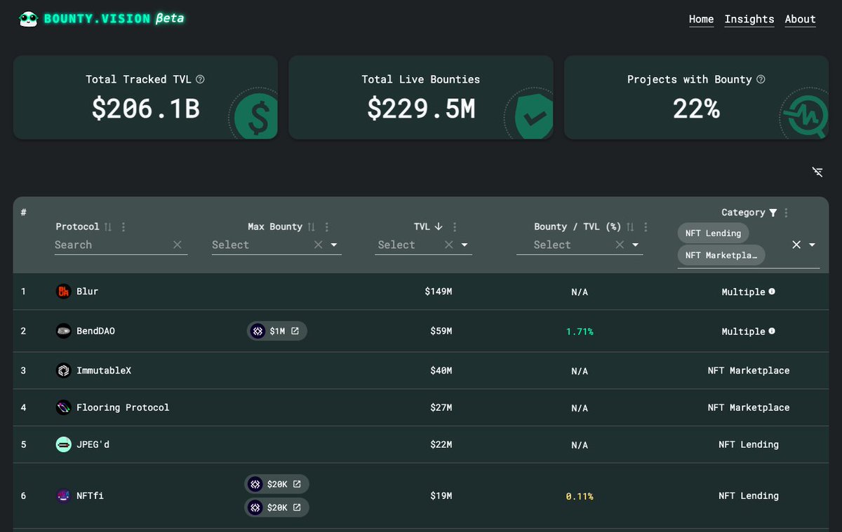Click Projects with Bounty help icon
Viewport: 842px width, 532px height.
click(x=761, y=79)
